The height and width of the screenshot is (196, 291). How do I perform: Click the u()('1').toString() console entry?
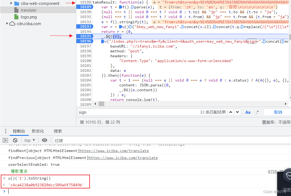pyautogui.click(x=29, y=178)
